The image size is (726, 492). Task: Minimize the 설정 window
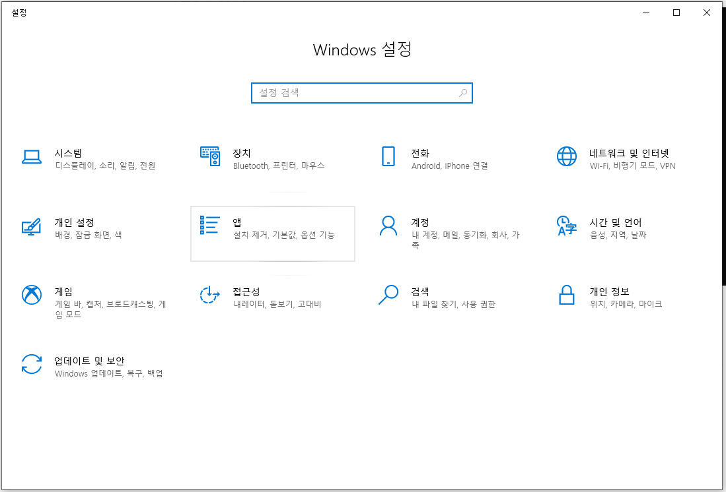(x=646, y=13)
